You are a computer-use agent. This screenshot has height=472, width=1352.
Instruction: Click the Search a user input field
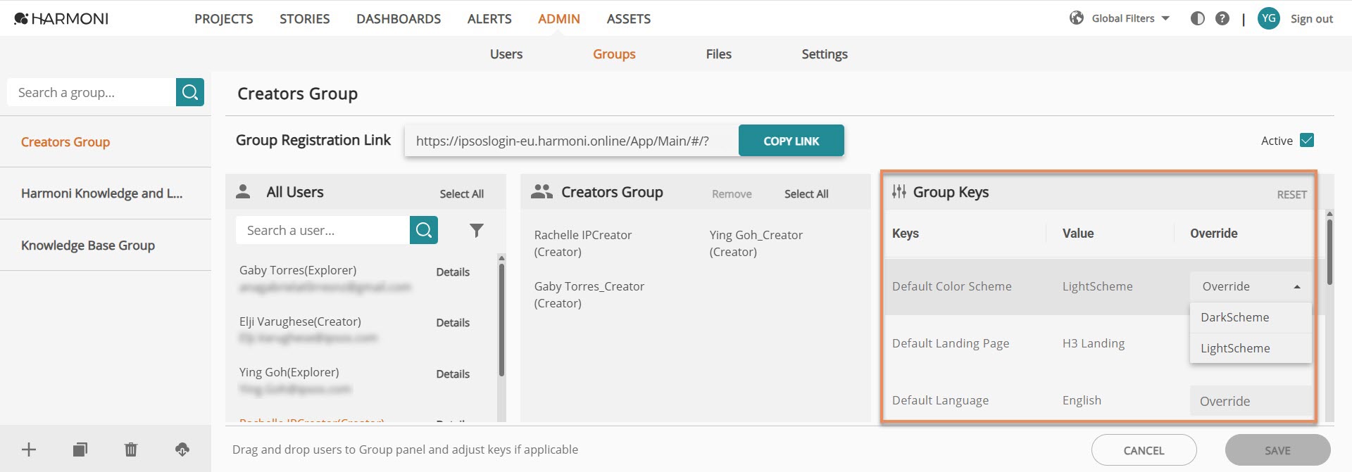(x=323, y=230)
